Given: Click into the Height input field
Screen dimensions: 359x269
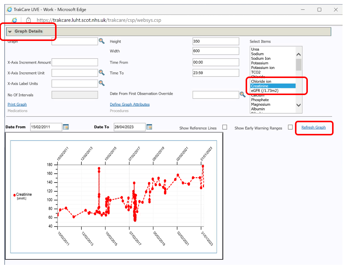Looking at the screenshot, I should (216, 41).
